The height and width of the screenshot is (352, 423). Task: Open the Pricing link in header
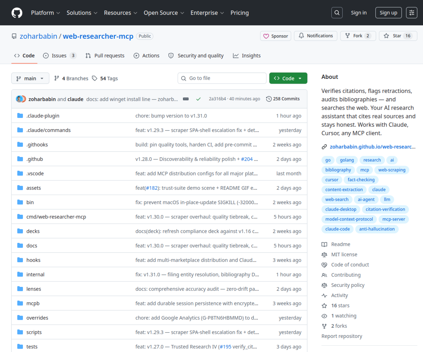point(239,13)
